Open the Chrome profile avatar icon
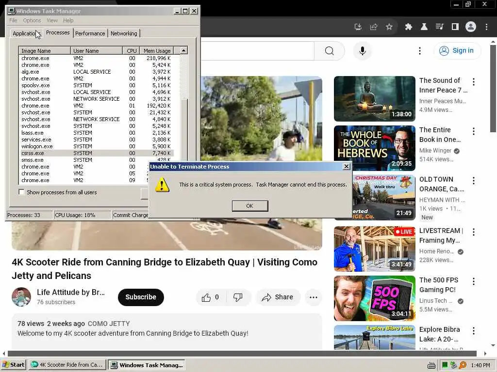The image size is (497, 372). pos(471,27)
